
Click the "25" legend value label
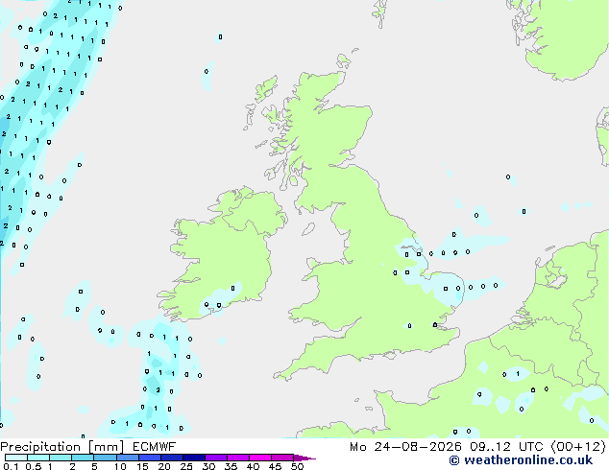186,466
